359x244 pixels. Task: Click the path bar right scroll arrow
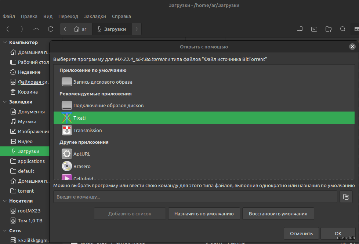pyautogui.click(x=137, y=29)
